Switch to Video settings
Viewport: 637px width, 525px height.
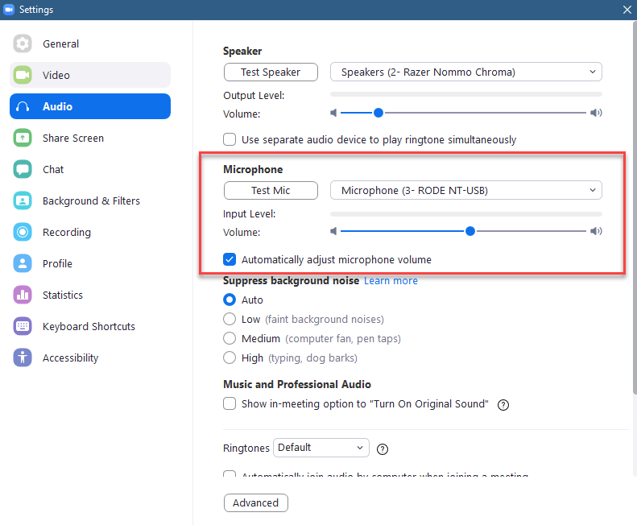pyautogui.click(x=90, y=75)
